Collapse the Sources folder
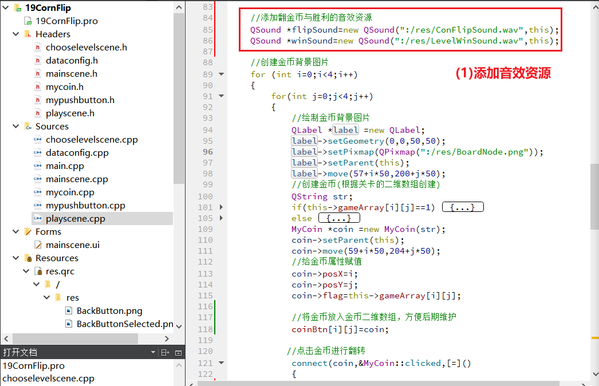The width and height of the screenshot is (599, 386). [x=15, y=126]
